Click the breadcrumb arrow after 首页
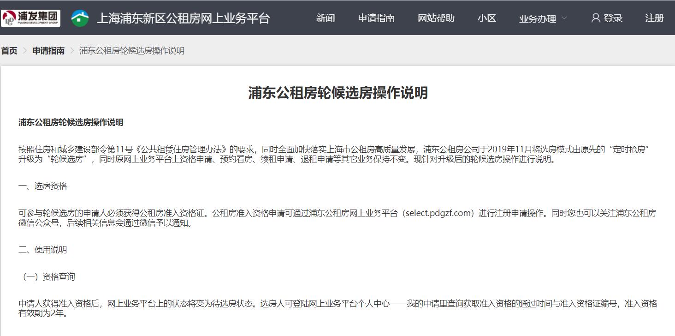The height and width of the screenshot is (336, 675). [25, 51]
